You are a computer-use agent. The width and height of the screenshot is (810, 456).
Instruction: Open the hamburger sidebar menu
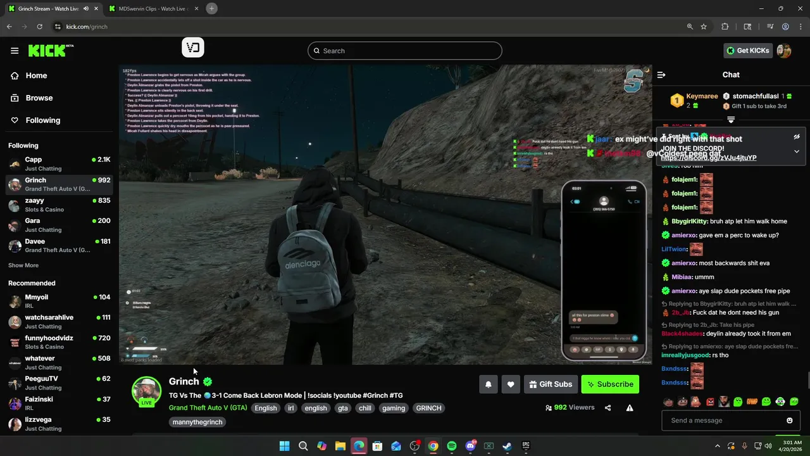(x=15, y=51)
